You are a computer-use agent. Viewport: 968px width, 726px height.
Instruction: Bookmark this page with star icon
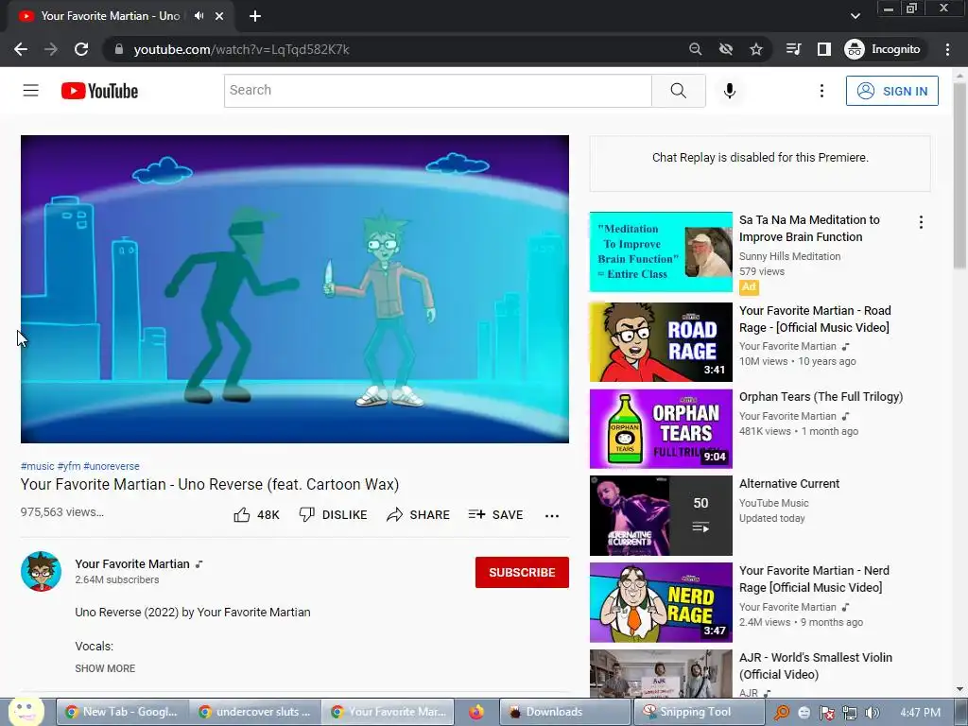(756, 49)
